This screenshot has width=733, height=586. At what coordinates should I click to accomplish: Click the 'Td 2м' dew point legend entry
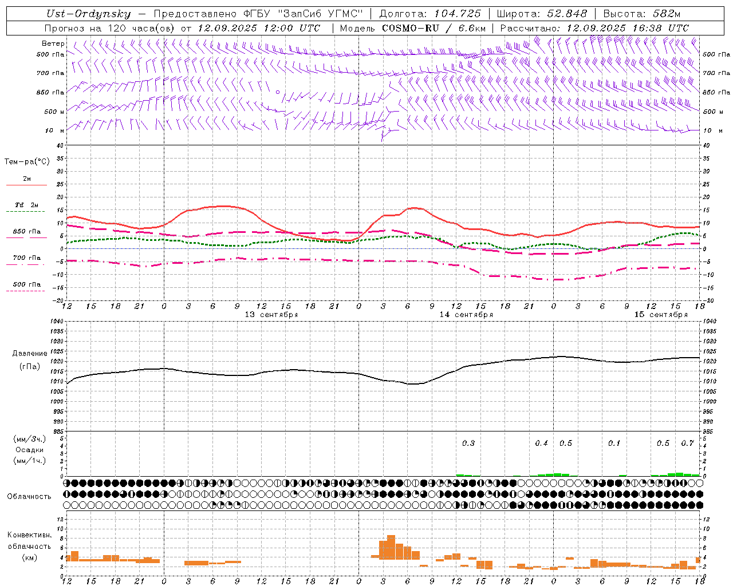point(27,205)
